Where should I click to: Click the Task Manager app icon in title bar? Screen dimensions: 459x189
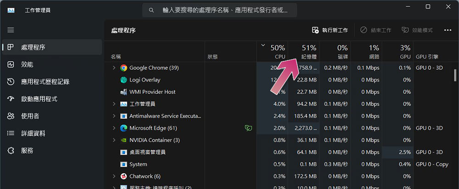11,10
